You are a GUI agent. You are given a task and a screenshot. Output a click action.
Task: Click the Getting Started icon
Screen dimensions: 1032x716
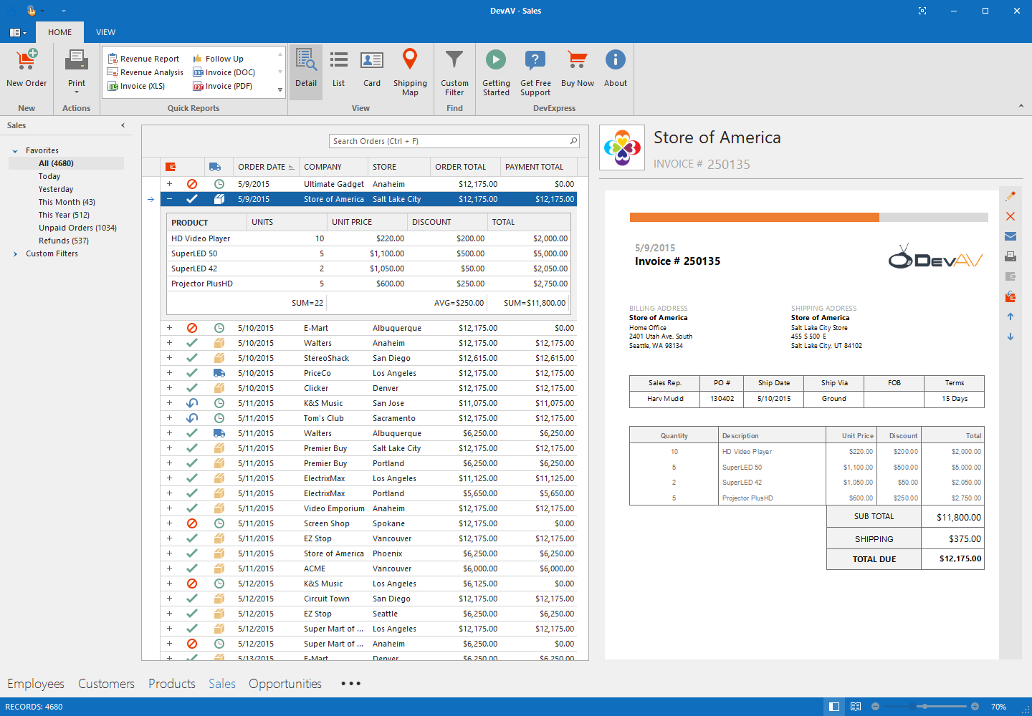pos(496,70)
